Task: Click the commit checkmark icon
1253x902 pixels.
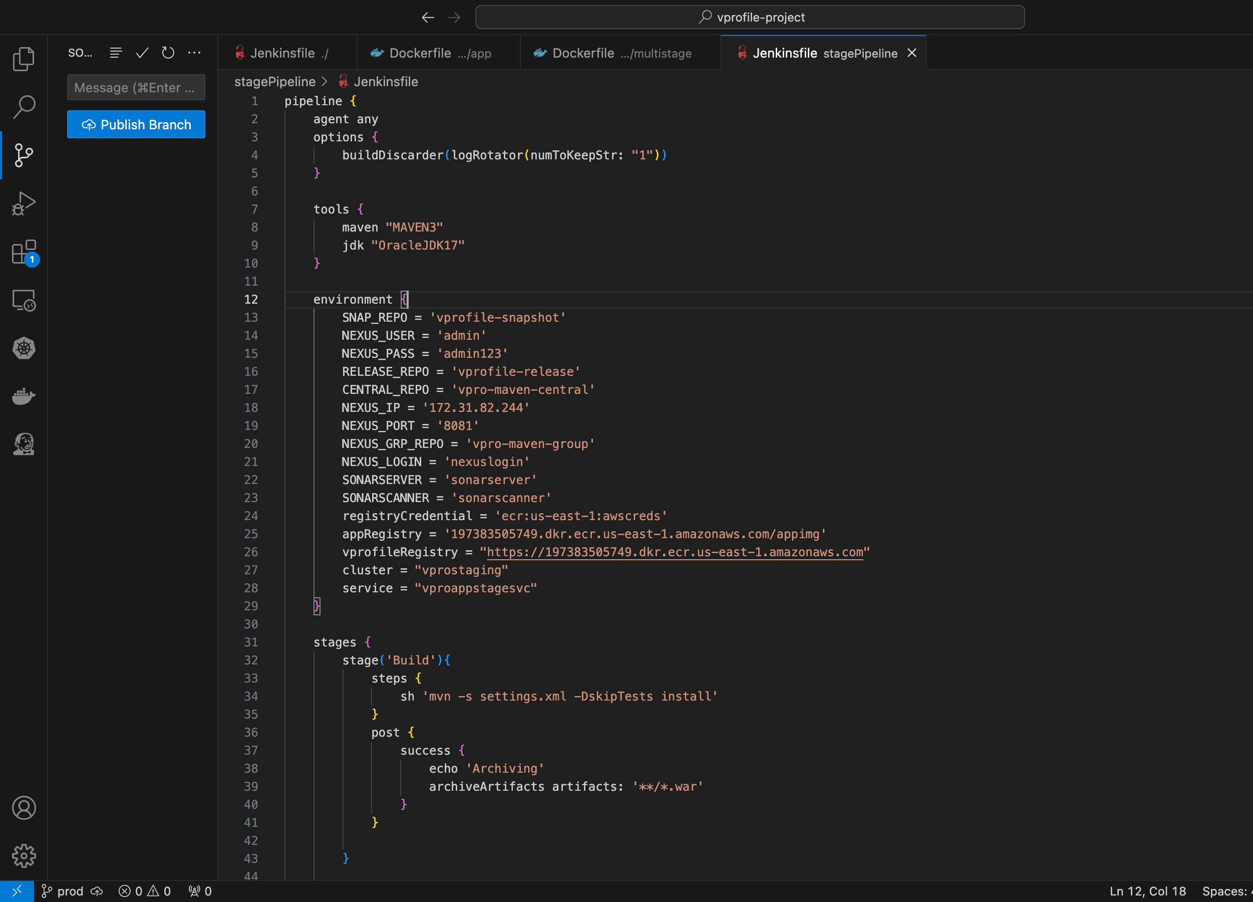Action: (142, 53)
